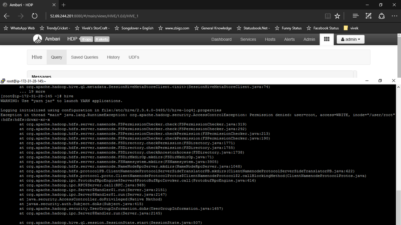Click the 'Logging initialized' terminal line
Screen dimensions: 401x225
[x=111, y=110]
